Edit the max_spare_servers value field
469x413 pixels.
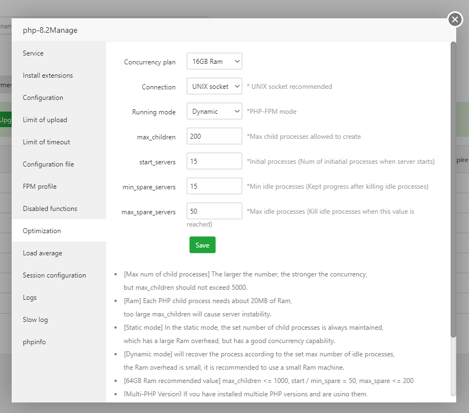pos(214,211)
